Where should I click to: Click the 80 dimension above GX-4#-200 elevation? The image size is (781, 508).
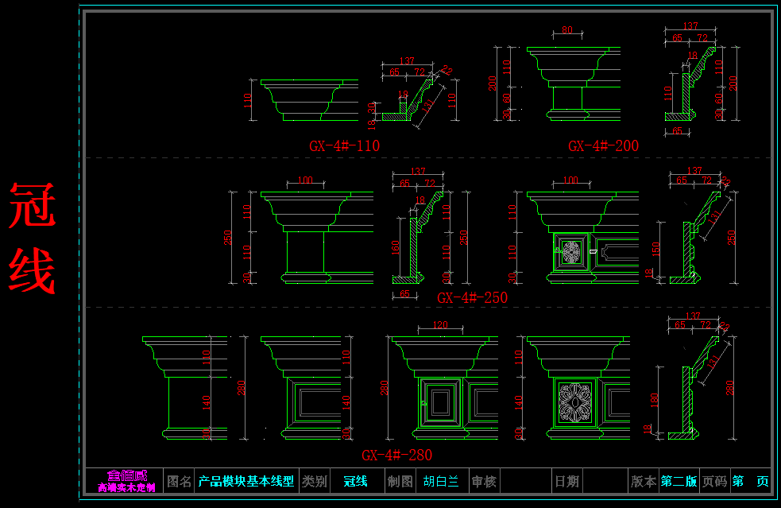pos(566,30)
